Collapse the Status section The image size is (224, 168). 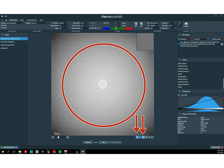pos(180,60)
